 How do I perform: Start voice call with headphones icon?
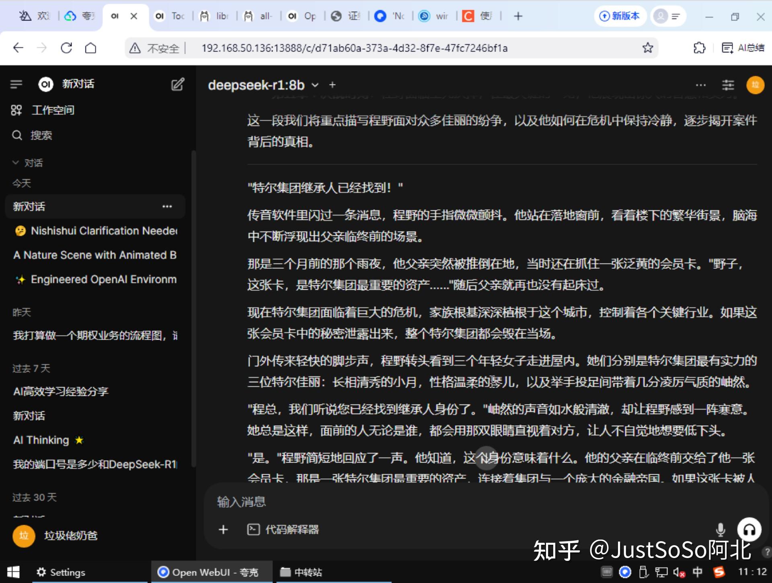[x=749, y=530]
